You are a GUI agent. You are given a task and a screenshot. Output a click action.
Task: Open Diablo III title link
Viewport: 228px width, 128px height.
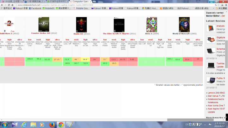point(79,34)
